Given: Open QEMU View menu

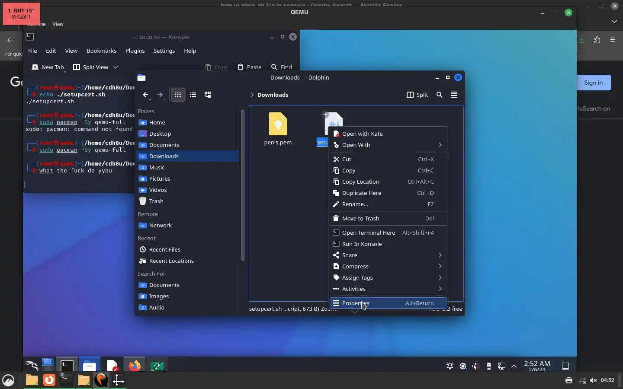Looking at the screenshot, I should click(x=58, y=24).
